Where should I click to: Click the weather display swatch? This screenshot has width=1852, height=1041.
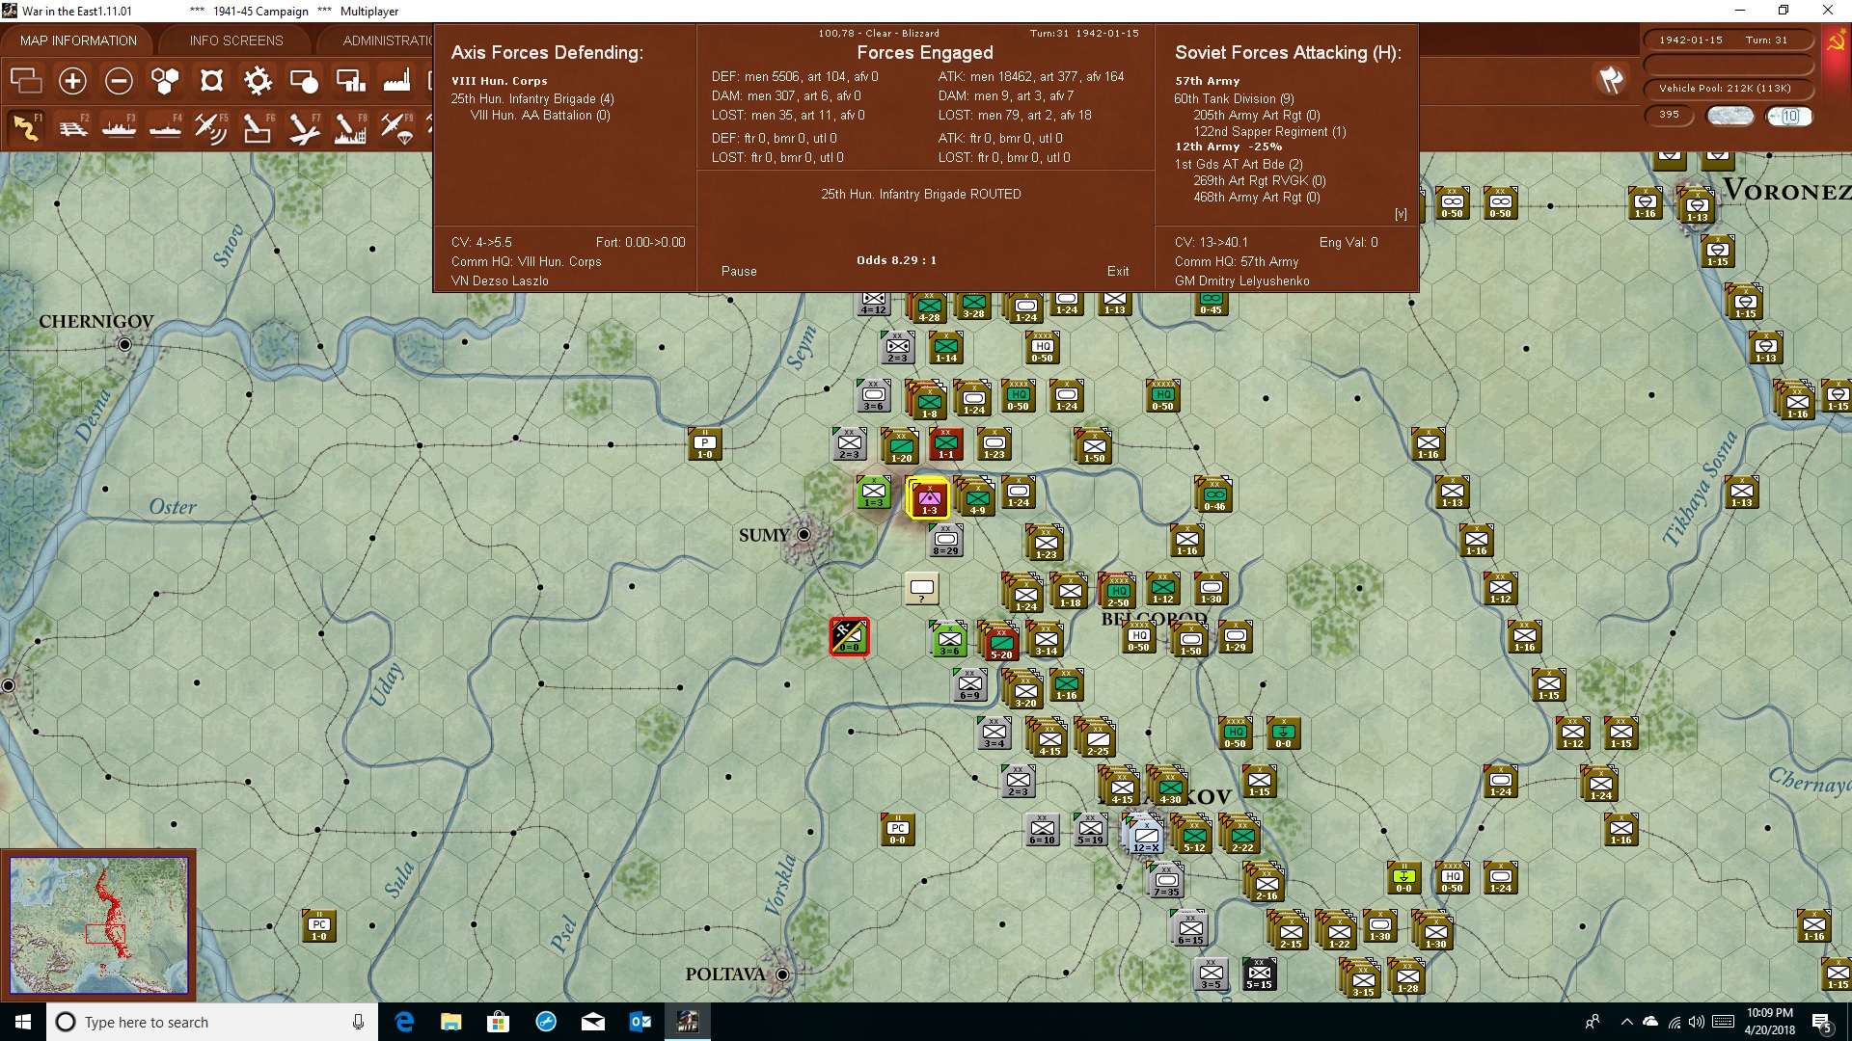click(1730, 116)
